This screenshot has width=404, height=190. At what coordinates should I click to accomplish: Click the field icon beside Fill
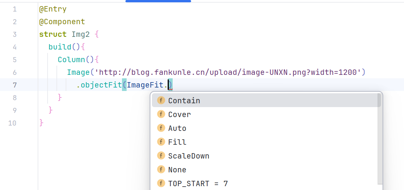click(x=161, y=142)
